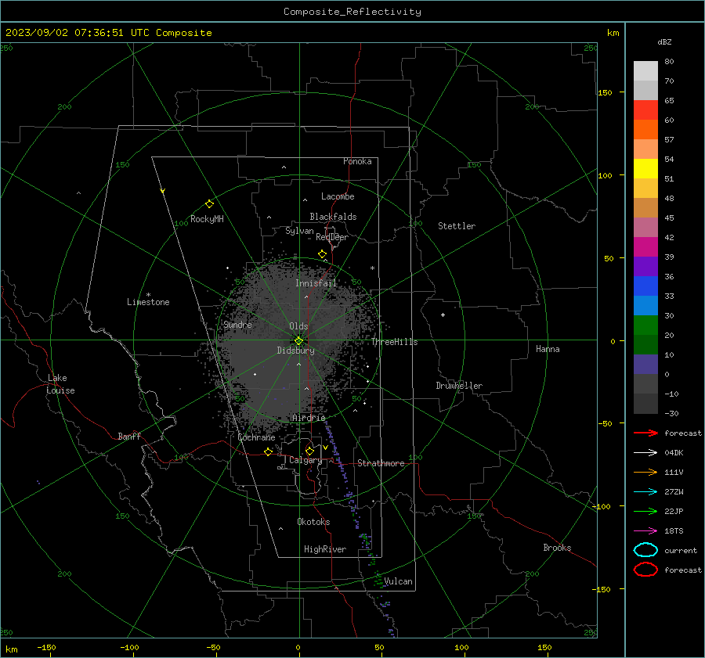Click the yellow radar-site diamond between Olds and Didsbury
This screenshot has height=658, width=705.
[298, 341]
